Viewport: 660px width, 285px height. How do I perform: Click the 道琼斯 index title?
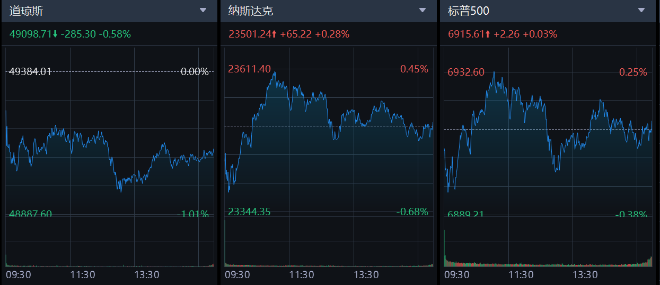pos(26,11)
